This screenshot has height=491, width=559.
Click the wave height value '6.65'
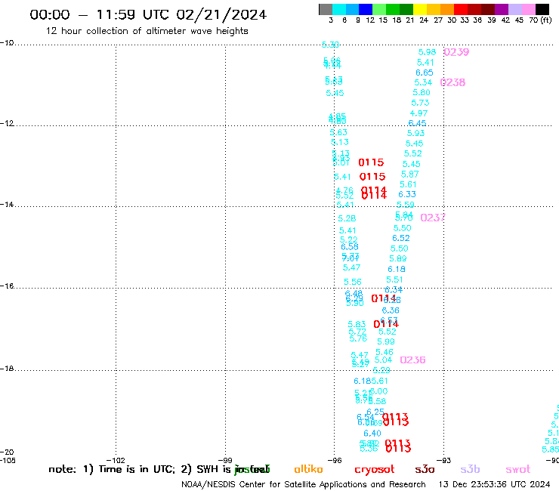pos(425,73)
